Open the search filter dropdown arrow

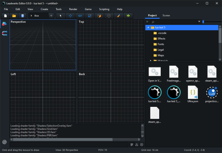199,22
